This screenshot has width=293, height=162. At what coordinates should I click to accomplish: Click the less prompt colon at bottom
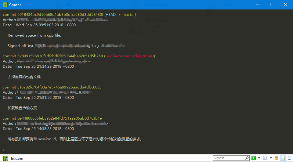point(3,150)
